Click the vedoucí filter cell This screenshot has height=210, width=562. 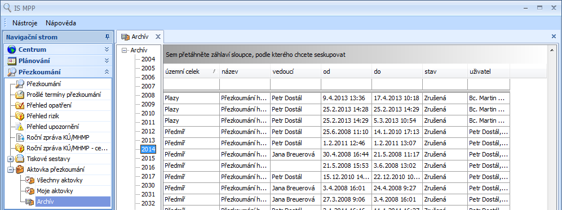click(296, 84)
